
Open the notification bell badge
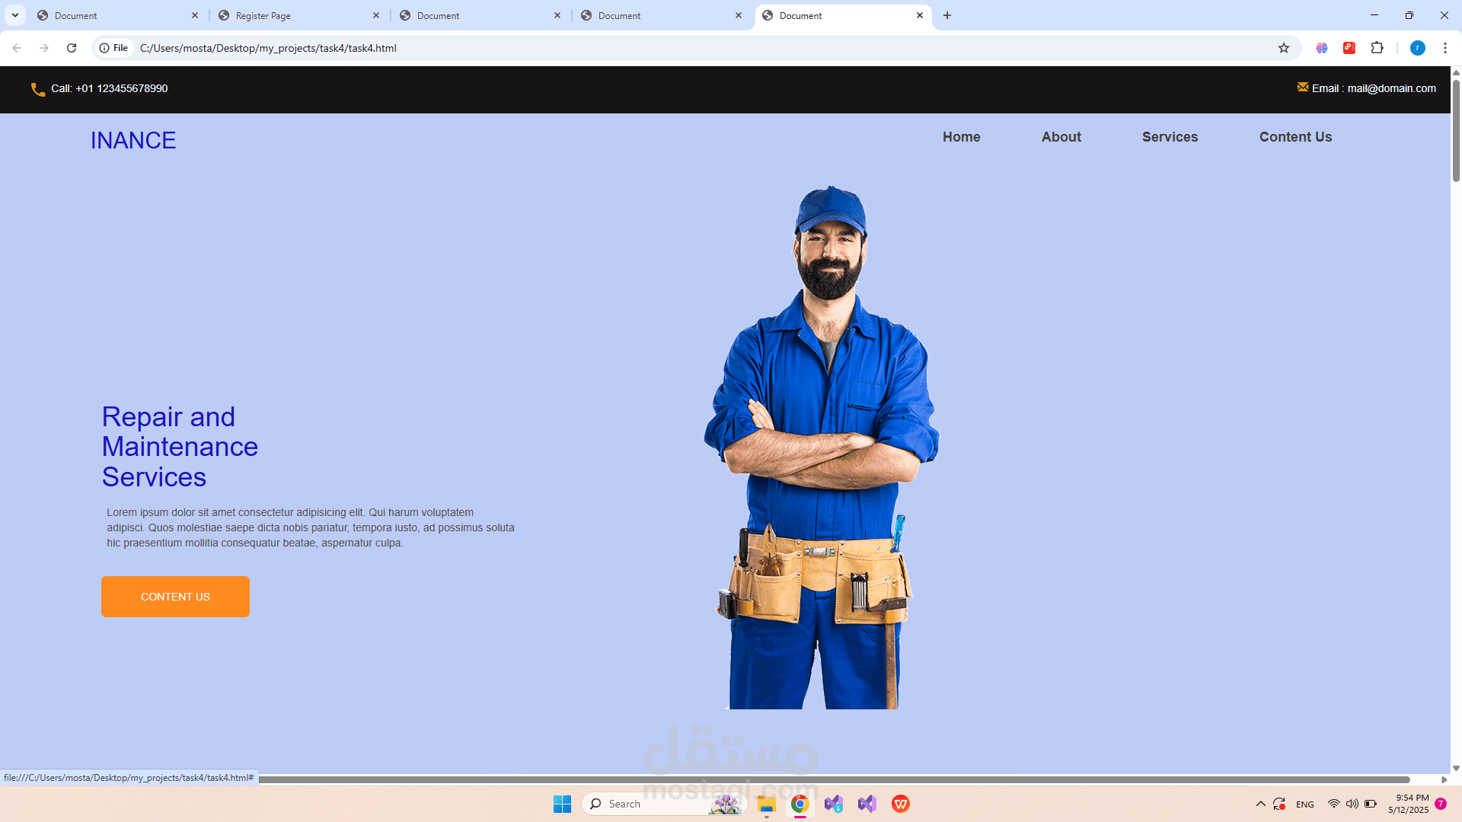[x=1441, y=804]
